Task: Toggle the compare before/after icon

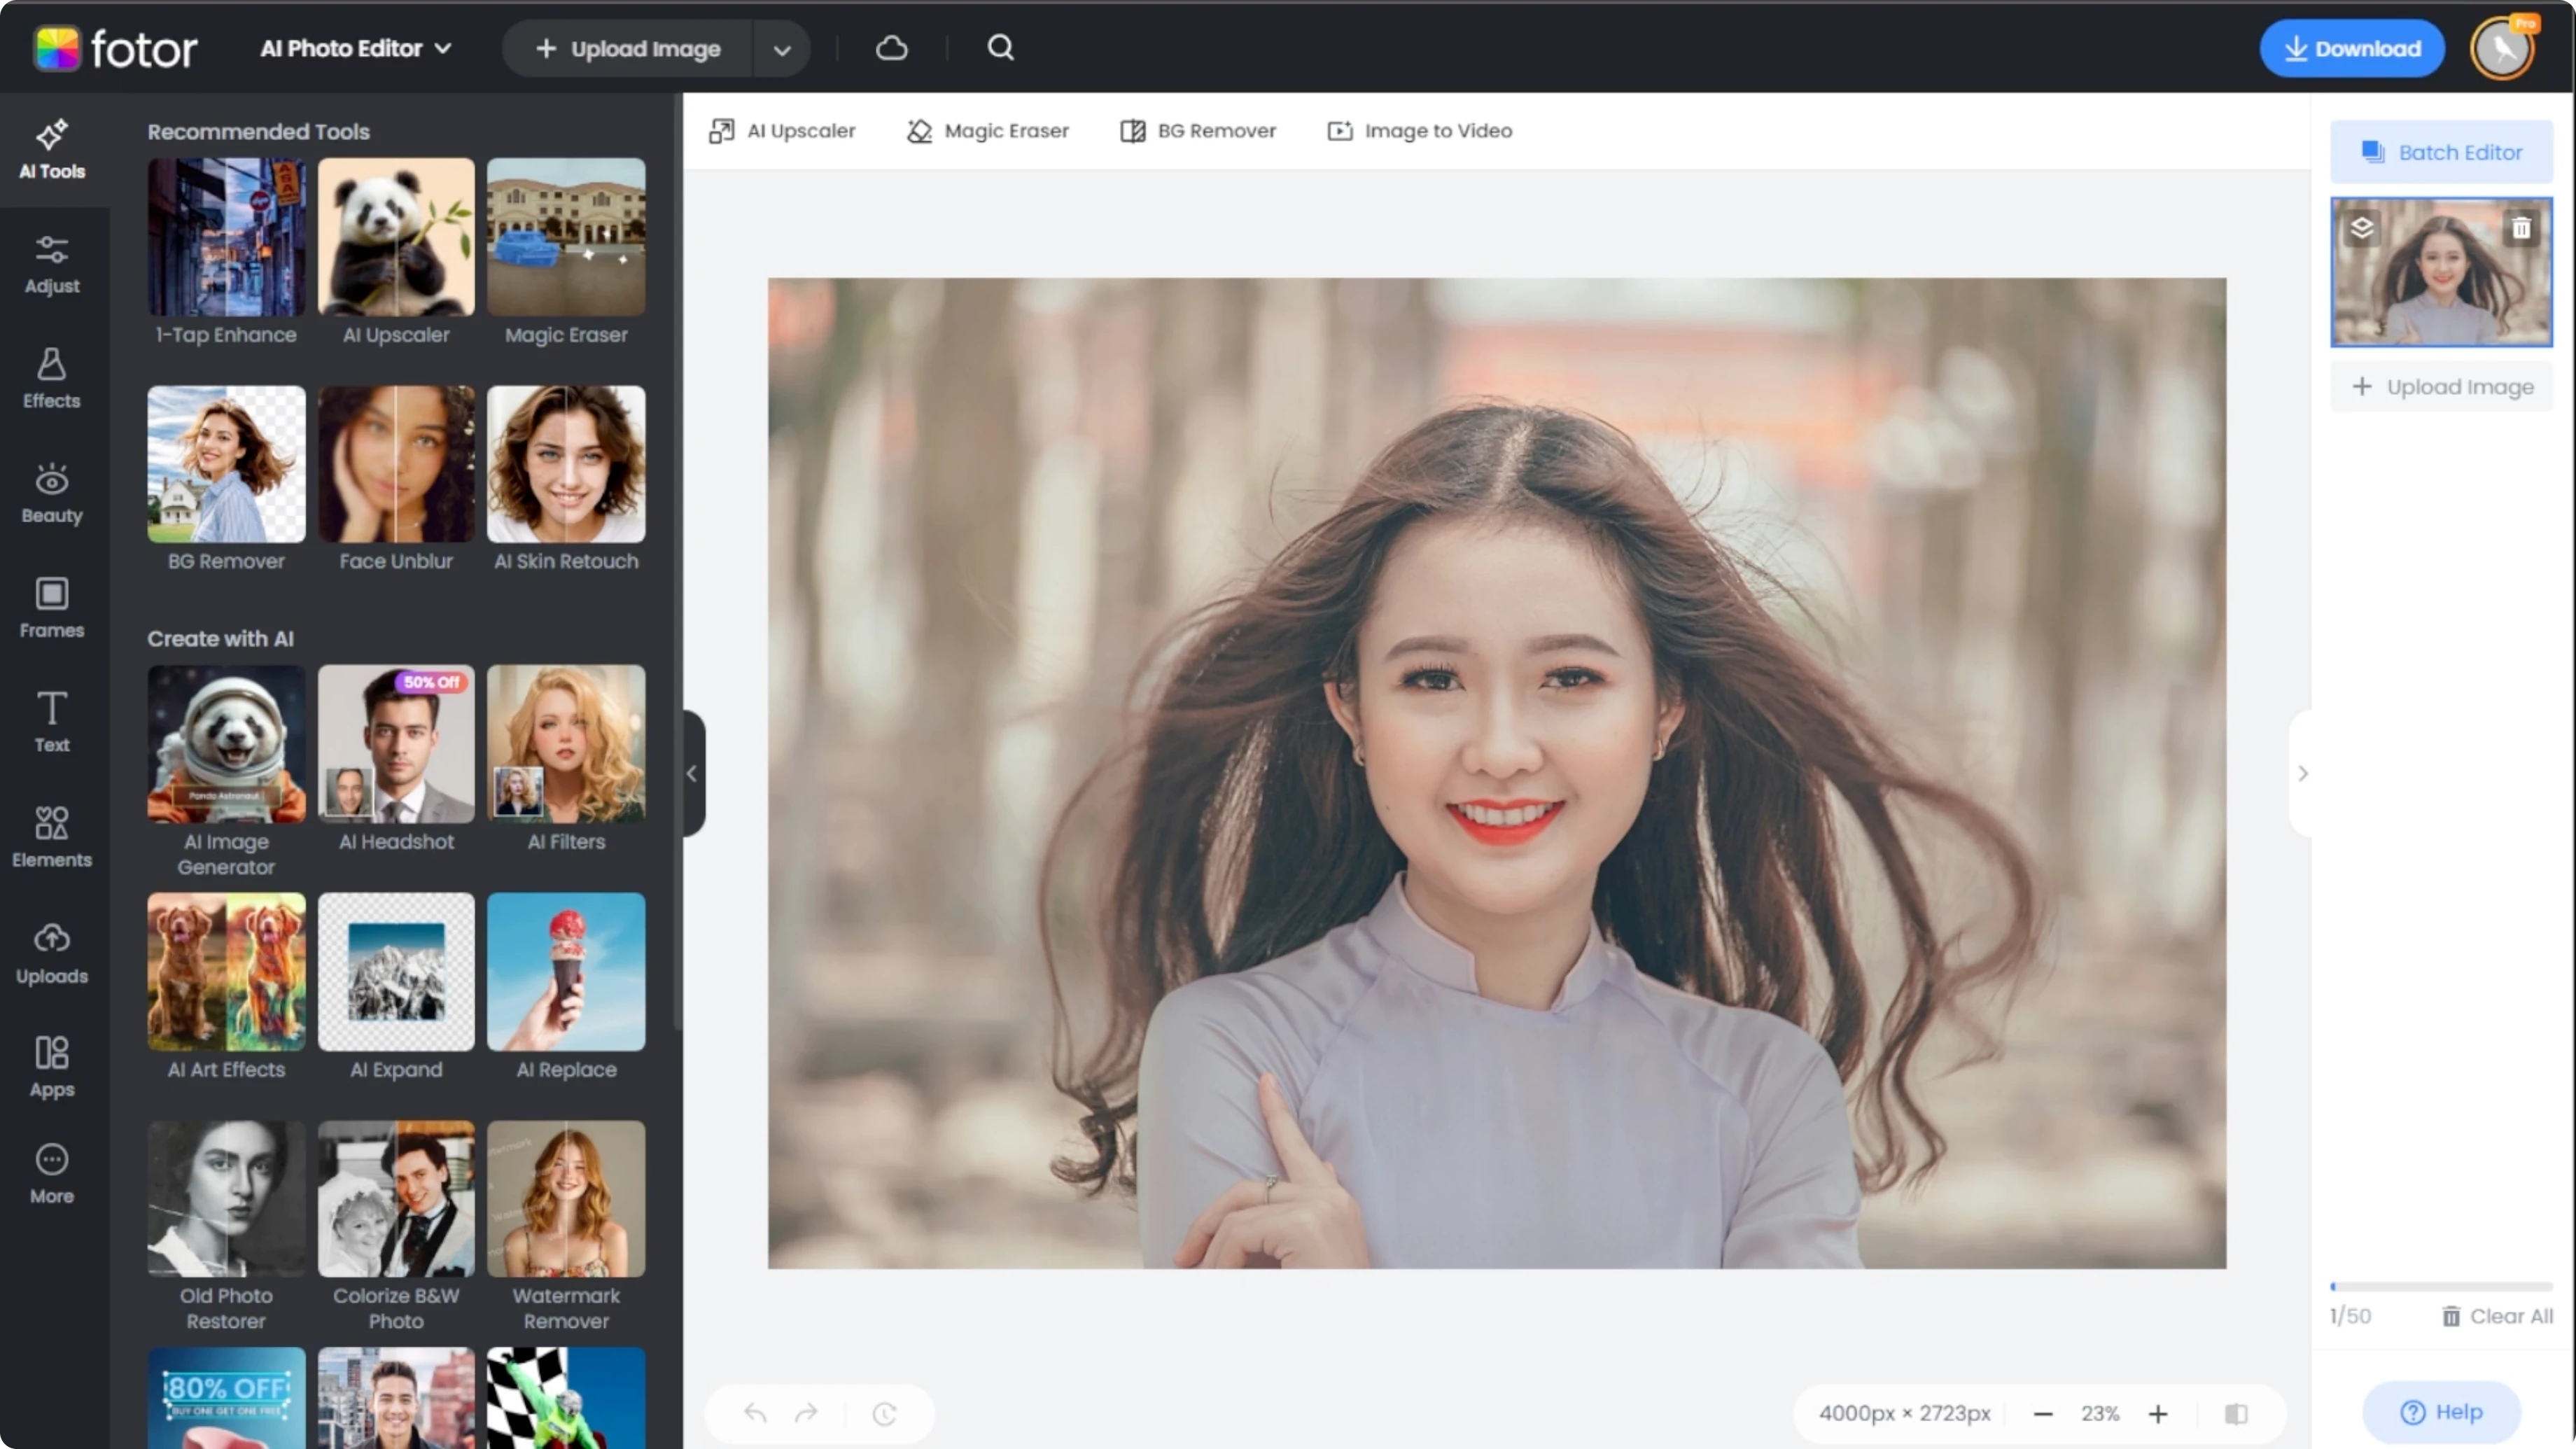Action: [x=2236, y=1413]
